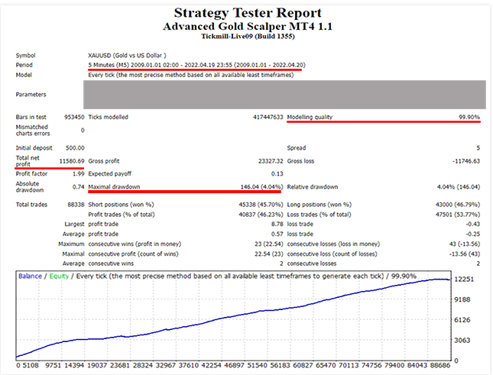Click the Bars in test value 953450
The image size is (493, 375).
click(74, 117)
